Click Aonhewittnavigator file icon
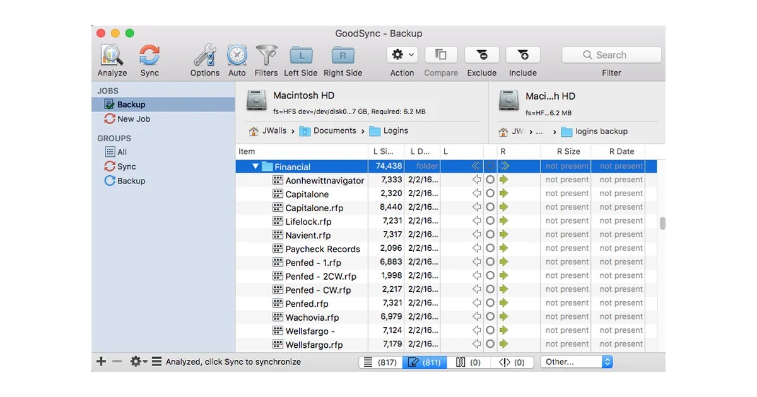Screen dimensions: 757x397 278,180
